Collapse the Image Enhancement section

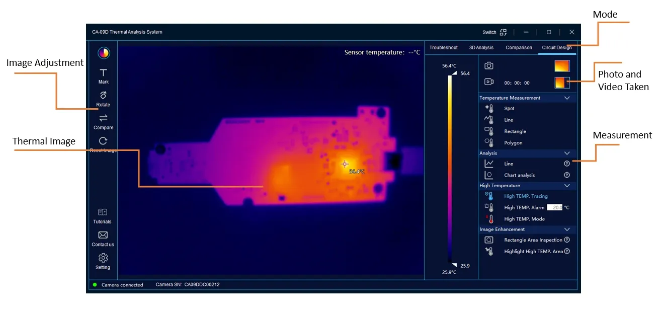pyautogui.click(x=567, y=229)
